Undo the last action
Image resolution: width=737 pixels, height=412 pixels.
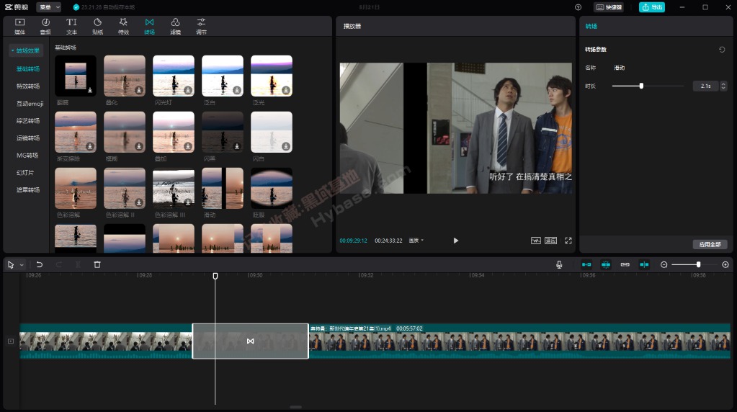pos(40,265)
